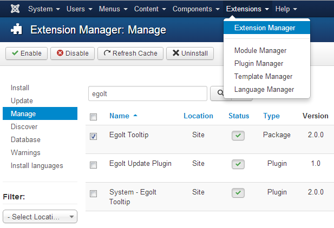Sort the table by Name column
Image resolution: width=334 pixels, height=228 pixels.
(x=119, y=116)
